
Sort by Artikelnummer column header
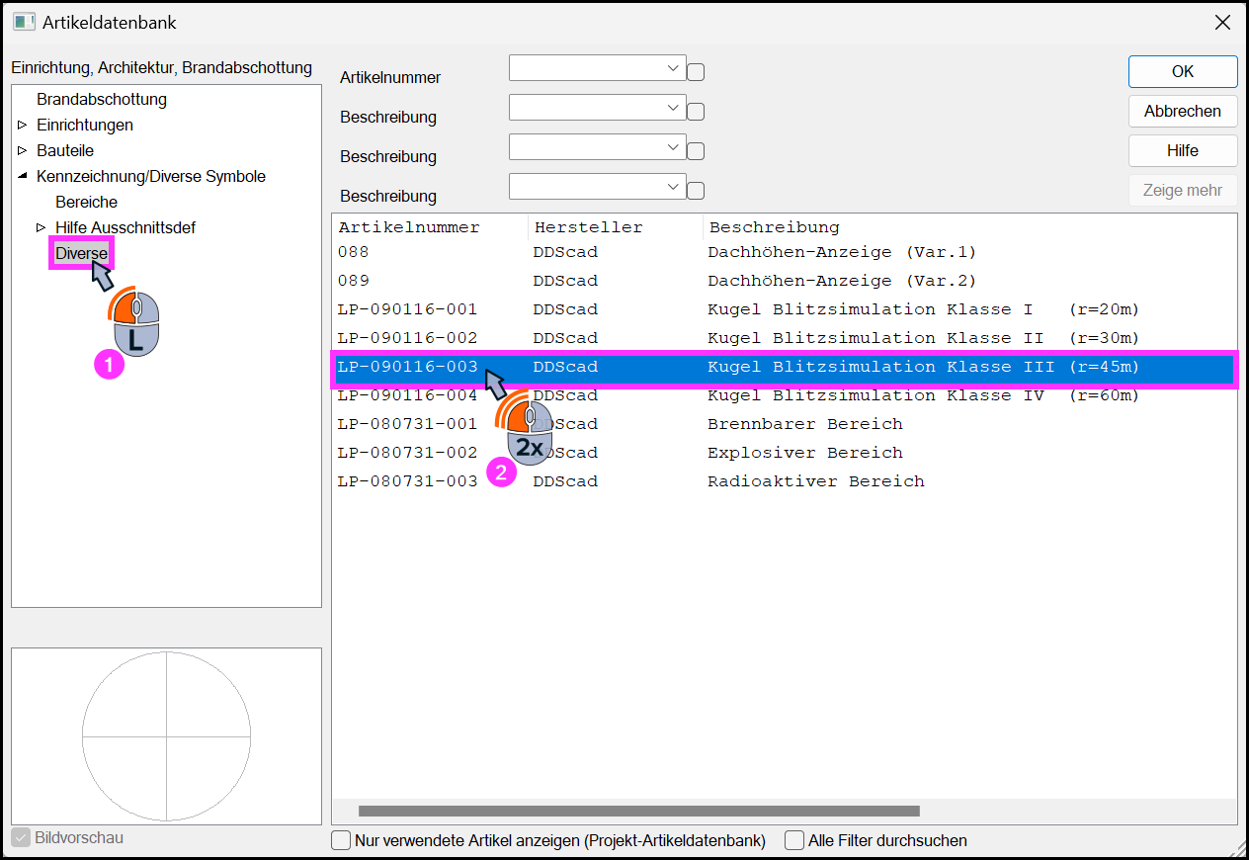430,227
